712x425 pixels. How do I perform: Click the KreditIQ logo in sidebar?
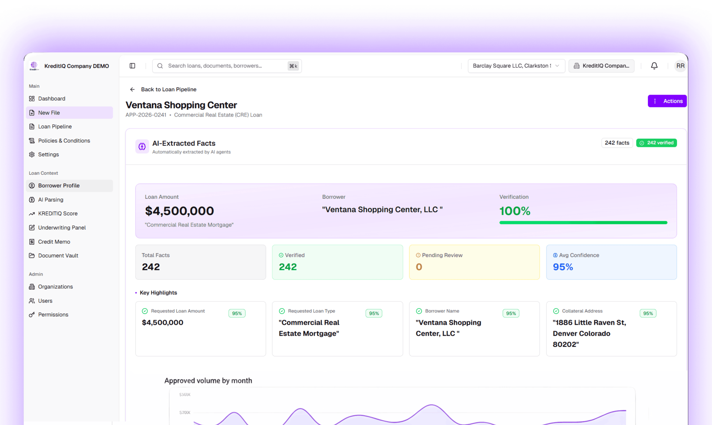(x=34, y=66)
